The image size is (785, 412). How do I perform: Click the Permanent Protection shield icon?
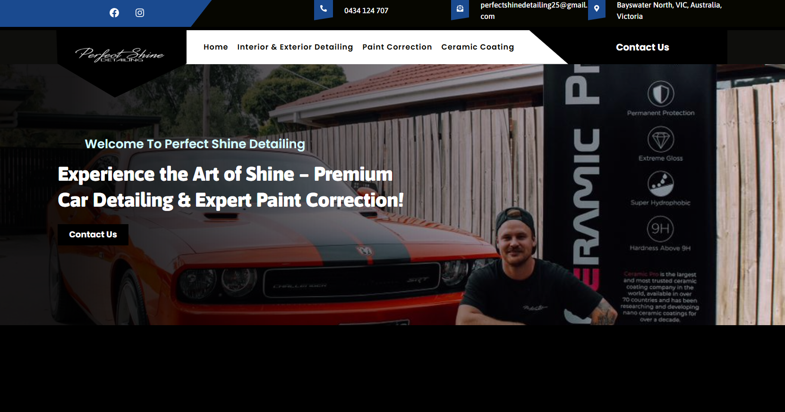pyautogui.click(x=660, y=93)
